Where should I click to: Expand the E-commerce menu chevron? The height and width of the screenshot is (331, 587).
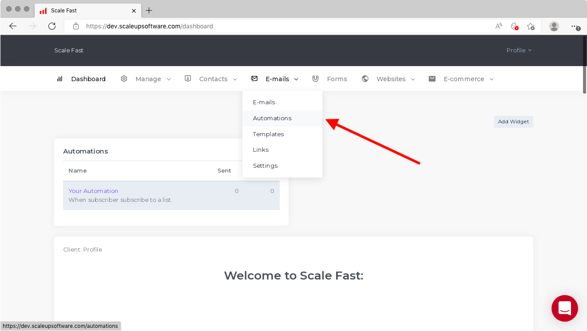[x=492, y=79]
